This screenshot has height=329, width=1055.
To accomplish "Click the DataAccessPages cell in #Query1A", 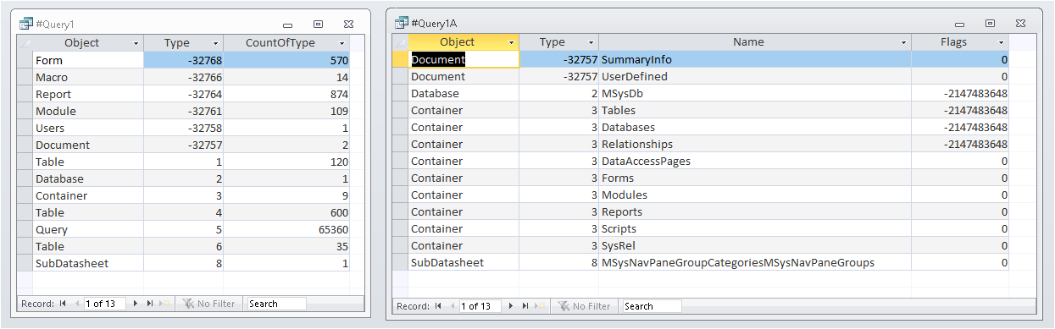I will pyautogui.click(x=755, y=161).
